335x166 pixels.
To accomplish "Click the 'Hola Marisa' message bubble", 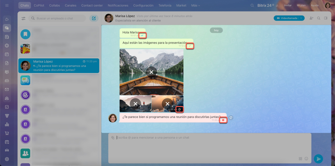I will click(132, 33).
